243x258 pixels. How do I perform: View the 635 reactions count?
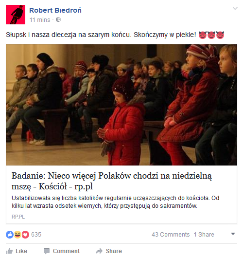(36, 235)
